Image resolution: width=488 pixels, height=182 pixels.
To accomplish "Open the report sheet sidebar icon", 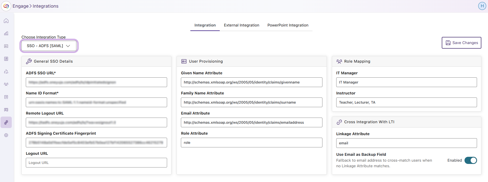I will pos(6,59).
